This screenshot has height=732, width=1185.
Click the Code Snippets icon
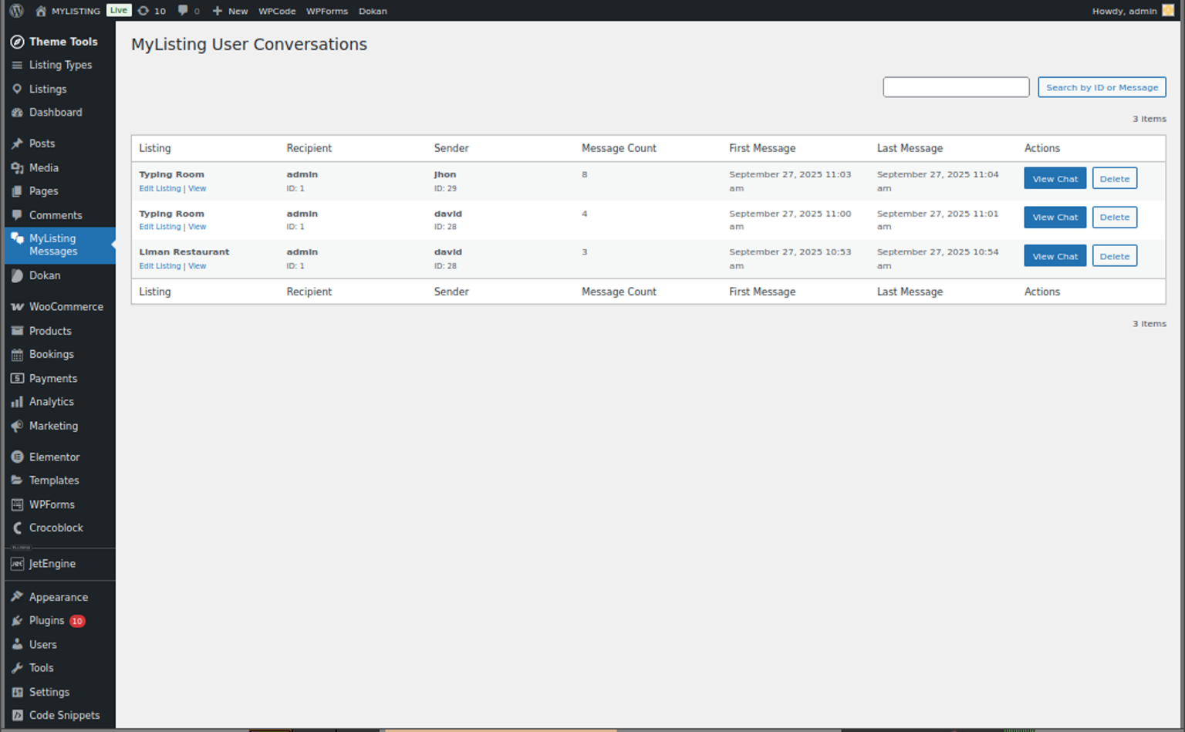tap(17, 716)
